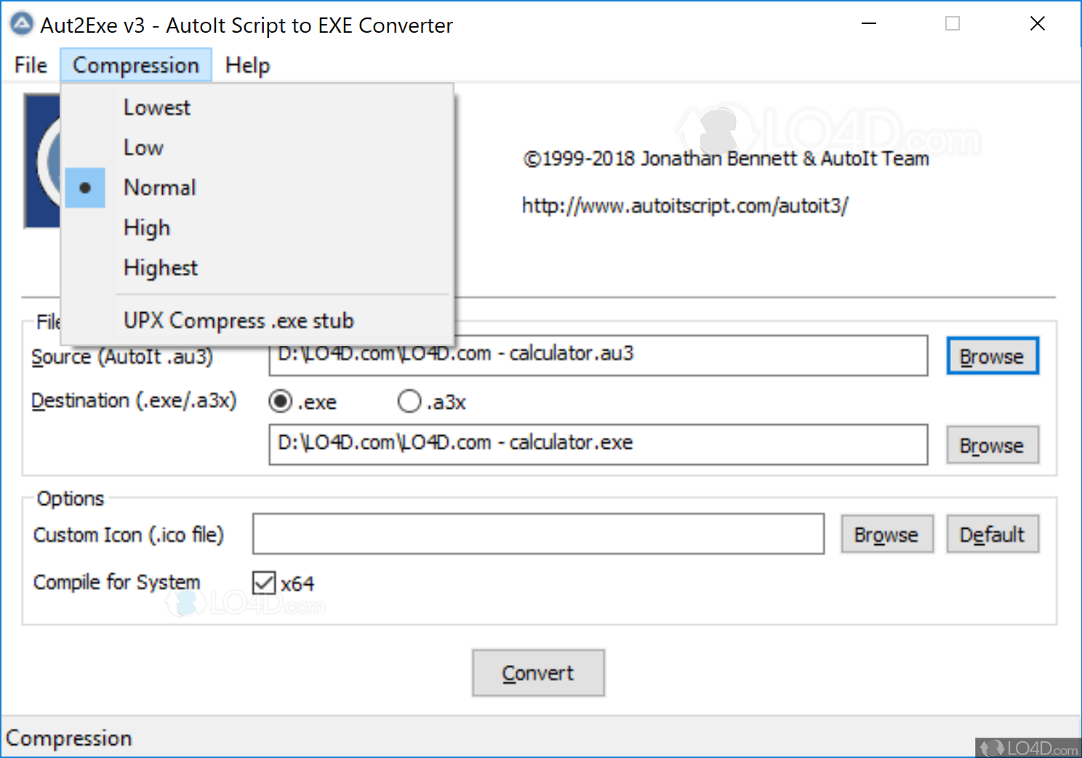Visit the autoitscript.com link
1082x758 pixels.
(x=684, y=205)
